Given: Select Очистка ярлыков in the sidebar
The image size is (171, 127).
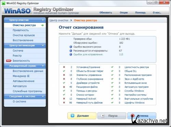Looking at the screenshot, I should [25, 35].
